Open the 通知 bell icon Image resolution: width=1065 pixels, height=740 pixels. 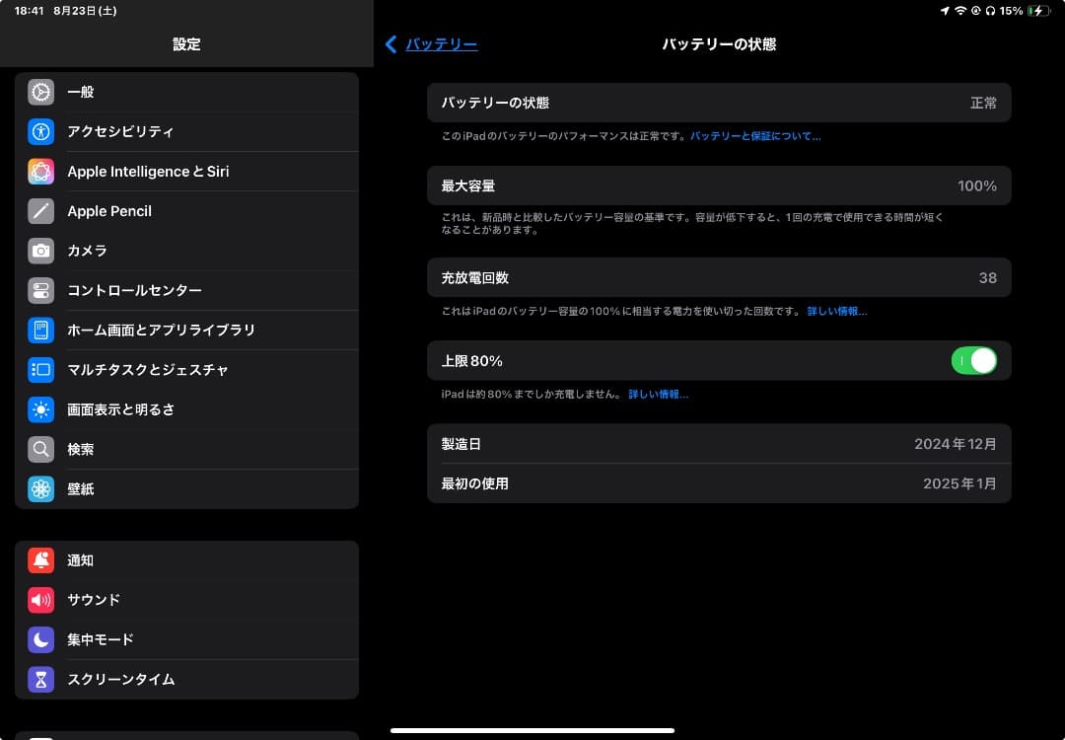click(x=41, y=559)
